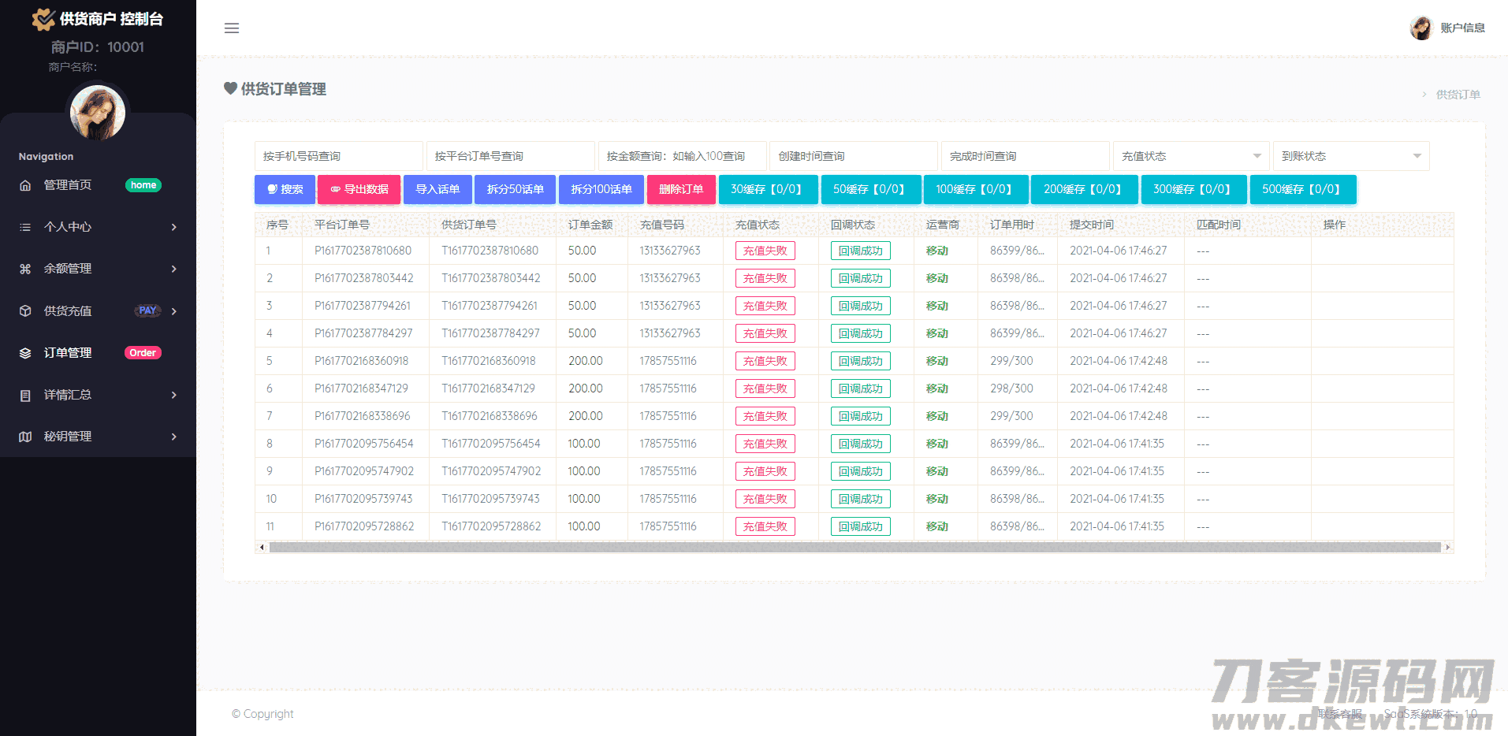Open the 管理首页 home icon
Image resolution: width=1508 pixels, height=736 pixels.
coord(25,185)
